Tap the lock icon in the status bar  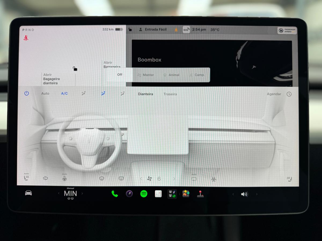(x=130, y=30)
